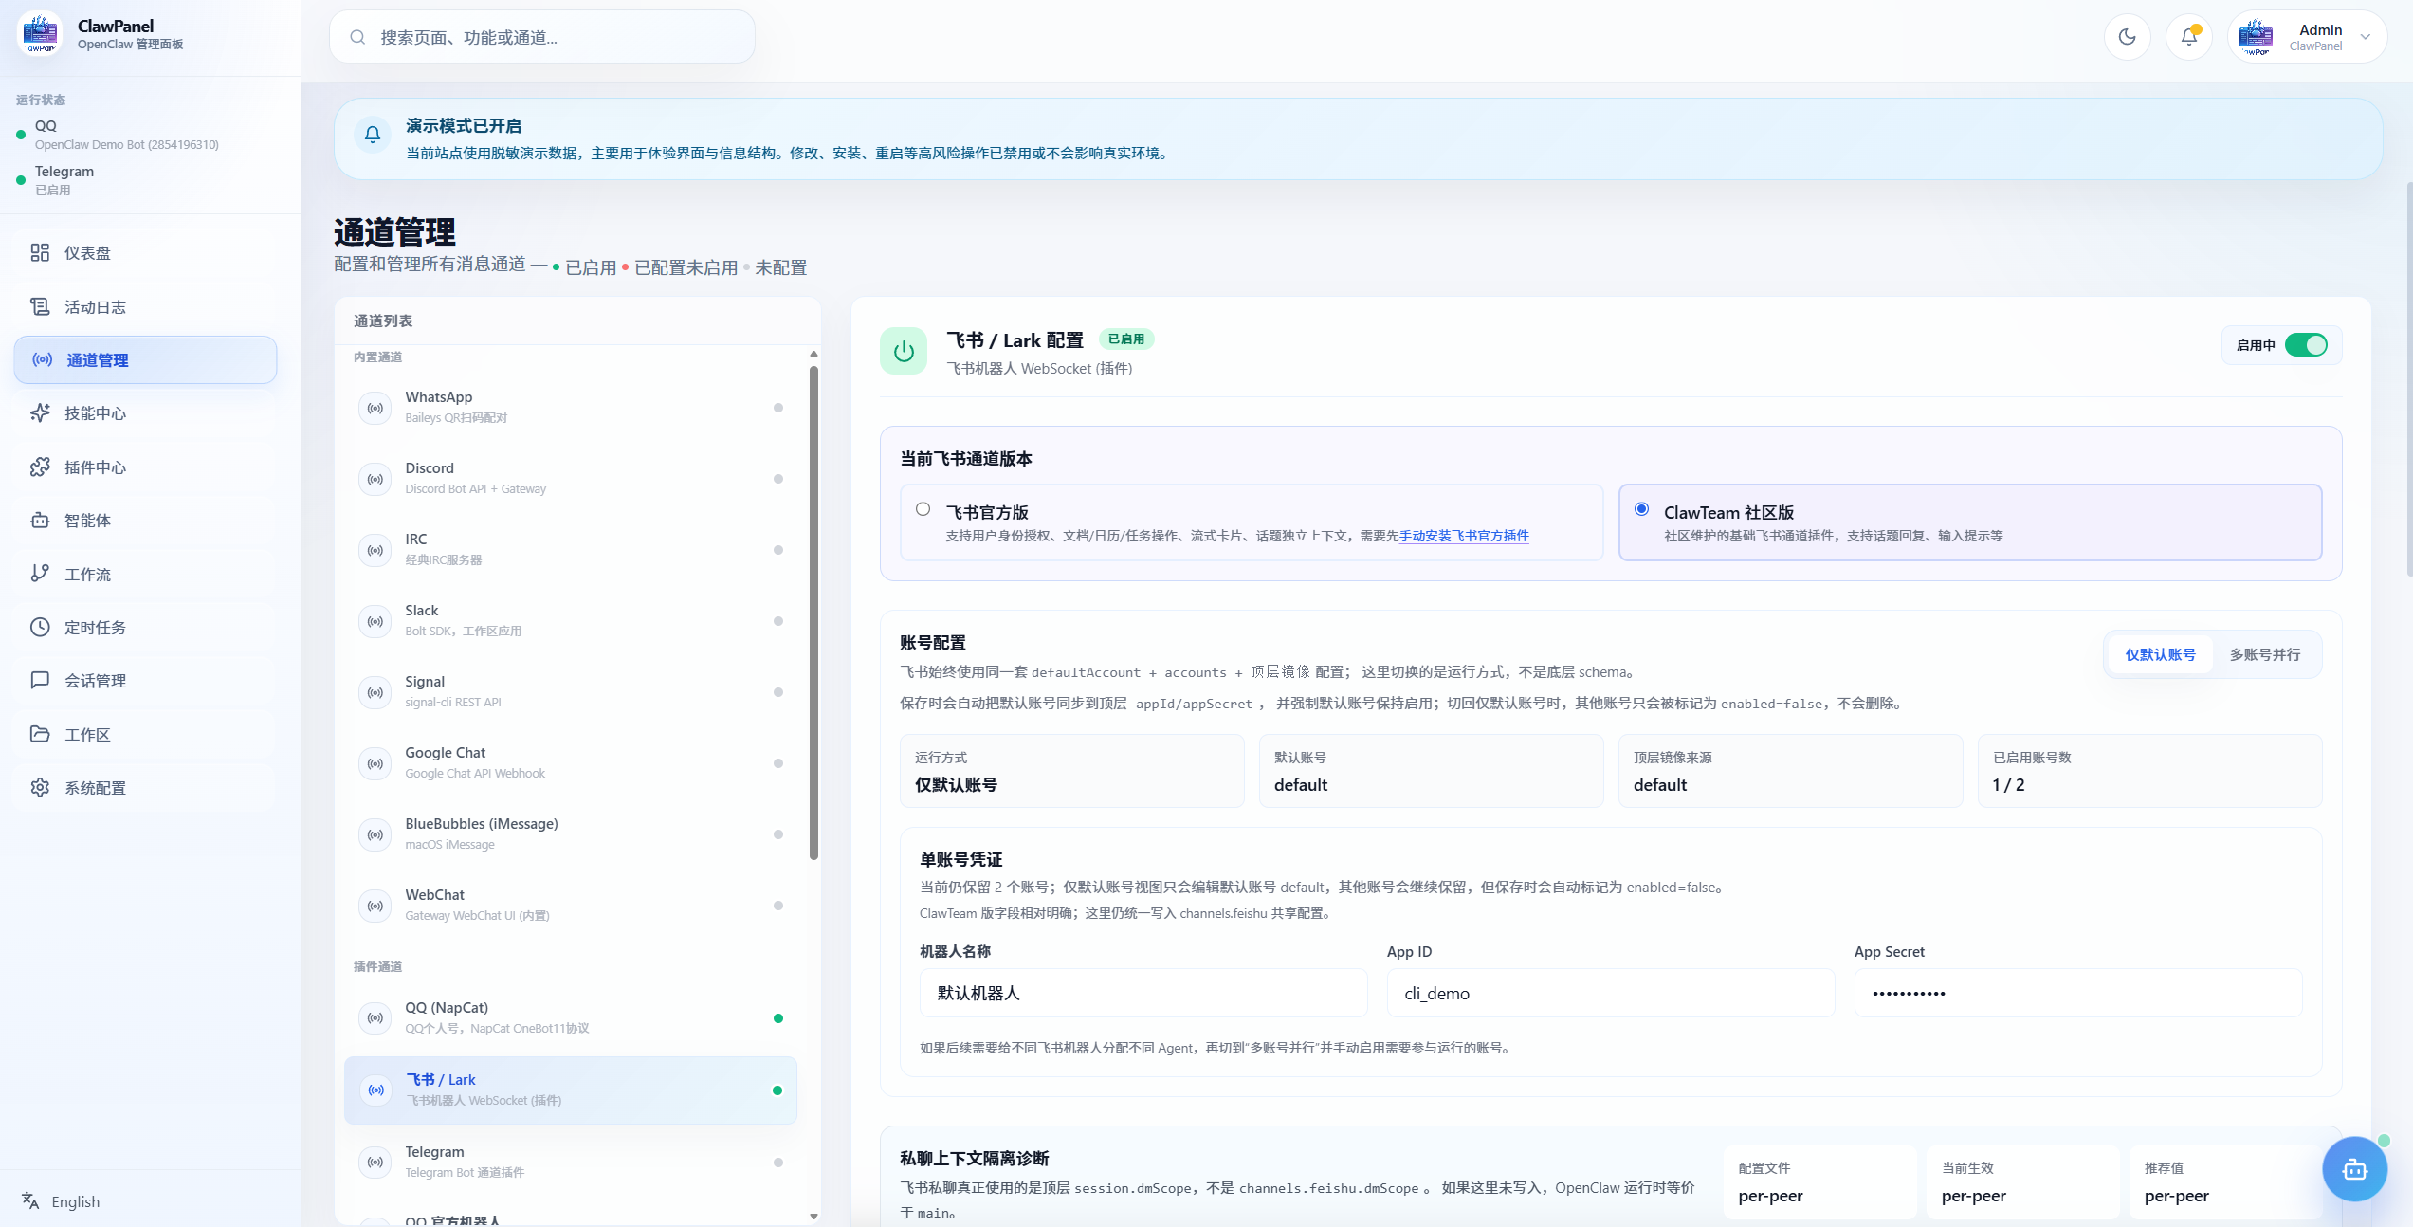Select ClawTeam 社区版 radio option

pyautogui.click(x=1641, y=509)
